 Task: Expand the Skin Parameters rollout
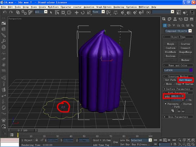pyautogui.click(x=178, y=117)
